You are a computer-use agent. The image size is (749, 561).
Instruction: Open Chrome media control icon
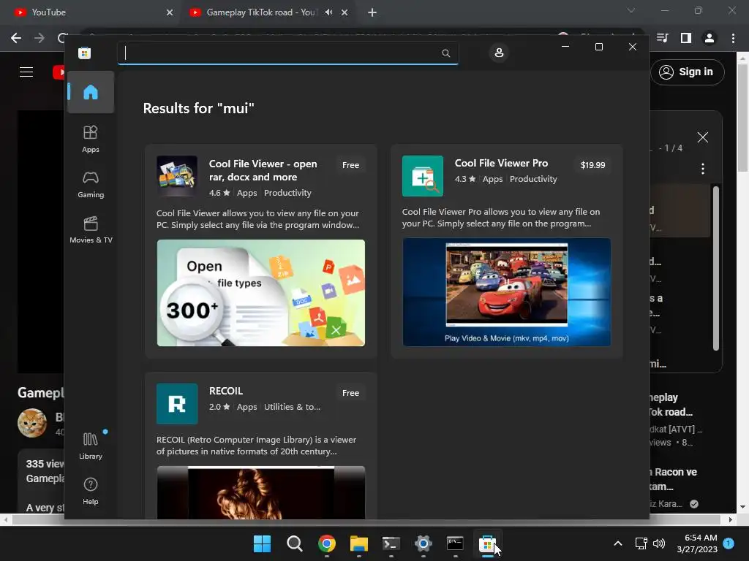[x=663, y=38]
